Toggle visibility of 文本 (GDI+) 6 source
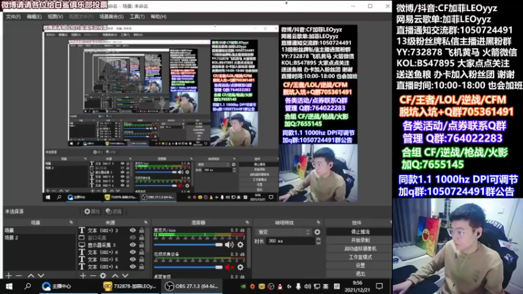 tap(133, 252)
